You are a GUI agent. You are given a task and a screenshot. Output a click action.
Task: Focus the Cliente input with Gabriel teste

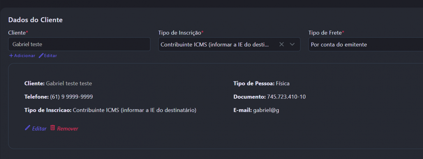[x=79, y=44]
